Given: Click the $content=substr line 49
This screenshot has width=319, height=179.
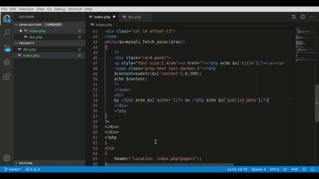Looking at the screenshot, I should coord(158,74).
